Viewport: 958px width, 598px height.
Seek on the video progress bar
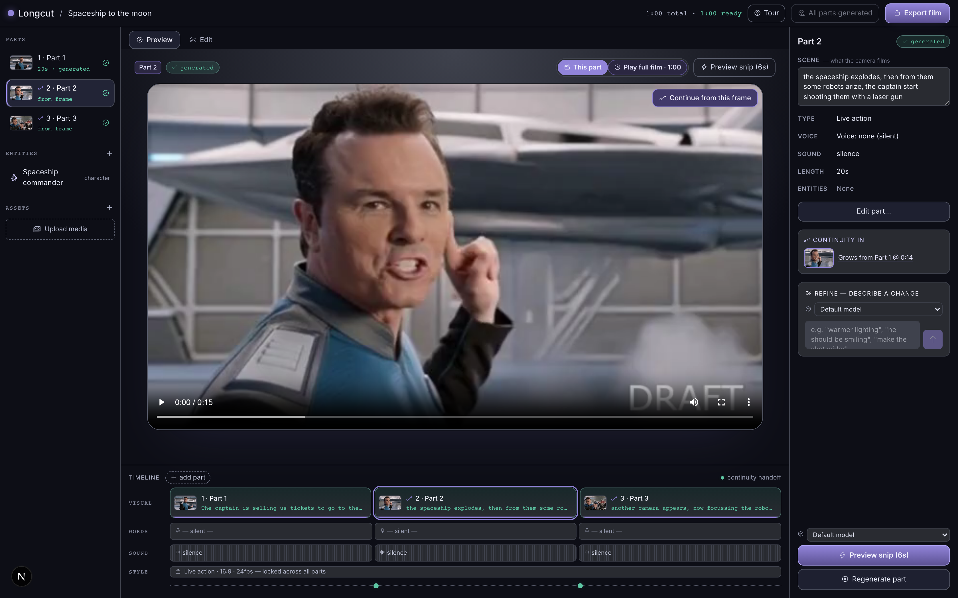455,417
